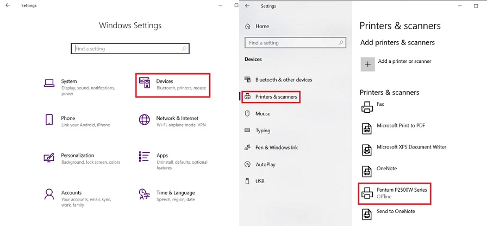Maximize the Printers & scanners window
The image size is (487, 226).
476,5
